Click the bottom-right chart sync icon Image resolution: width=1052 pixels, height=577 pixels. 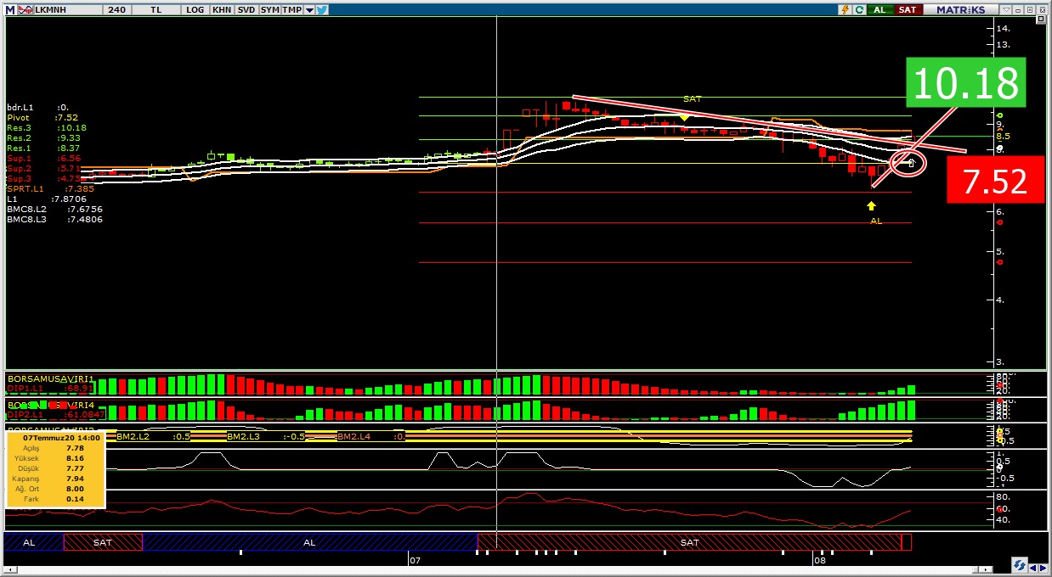click(x=1019, y=565)
